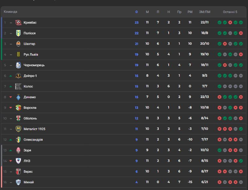Click the Ворскла team crest
The width and height of the screenshot is (248, 190).
pyautogui.click(x=18, y=108)
